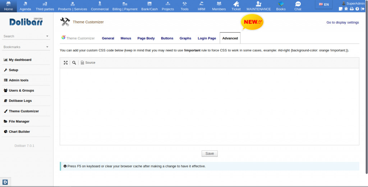Go to Third parties module
This screenshot has height=187, width=368.
[45, 6]
